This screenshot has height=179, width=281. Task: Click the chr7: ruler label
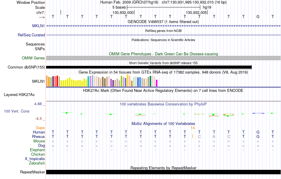click(x=41, y=12)
